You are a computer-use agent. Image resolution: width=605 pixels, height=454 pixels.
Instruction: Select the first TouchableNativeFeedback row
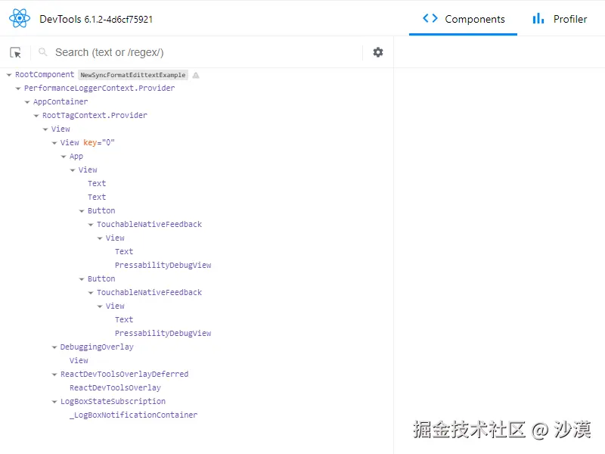click(x=149, y=224)
